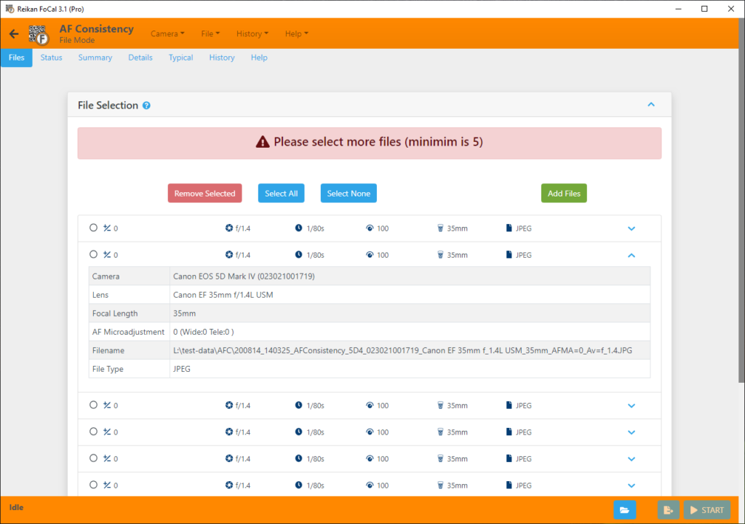Image resolution: width=745 pixels, height=524 pixels.
Task: Start the test with the START button
Action: click(x=707, y=509)
